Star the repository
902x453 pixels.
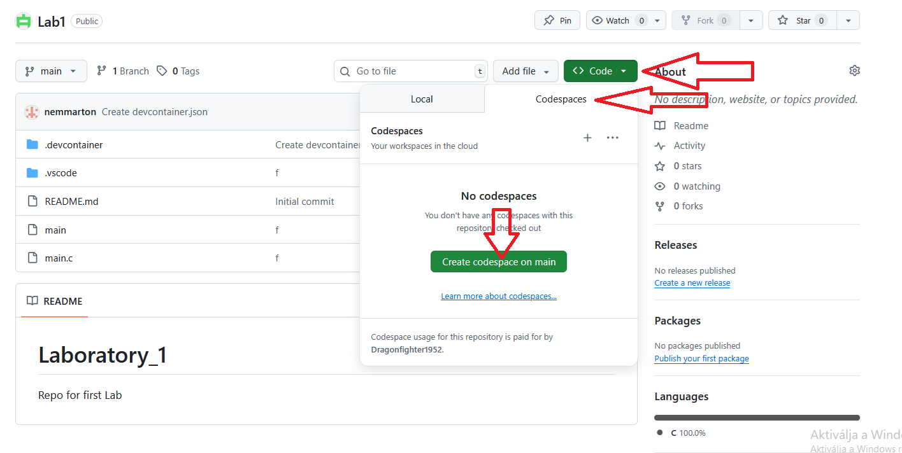tap(801, 20)
